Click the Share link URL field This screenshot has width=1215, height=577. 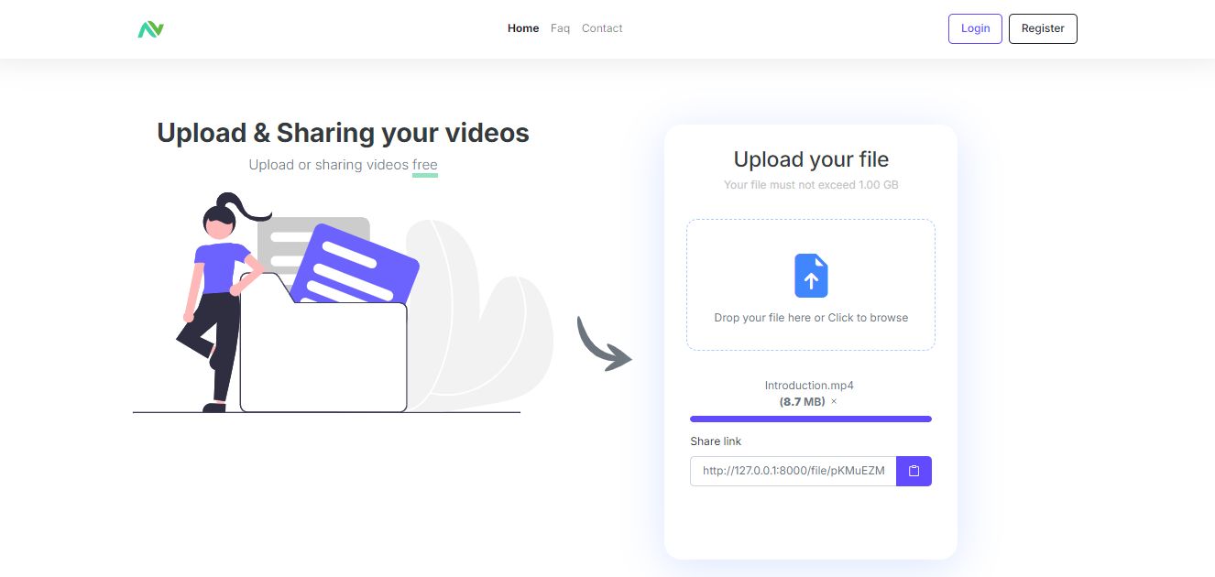(794, 471)
